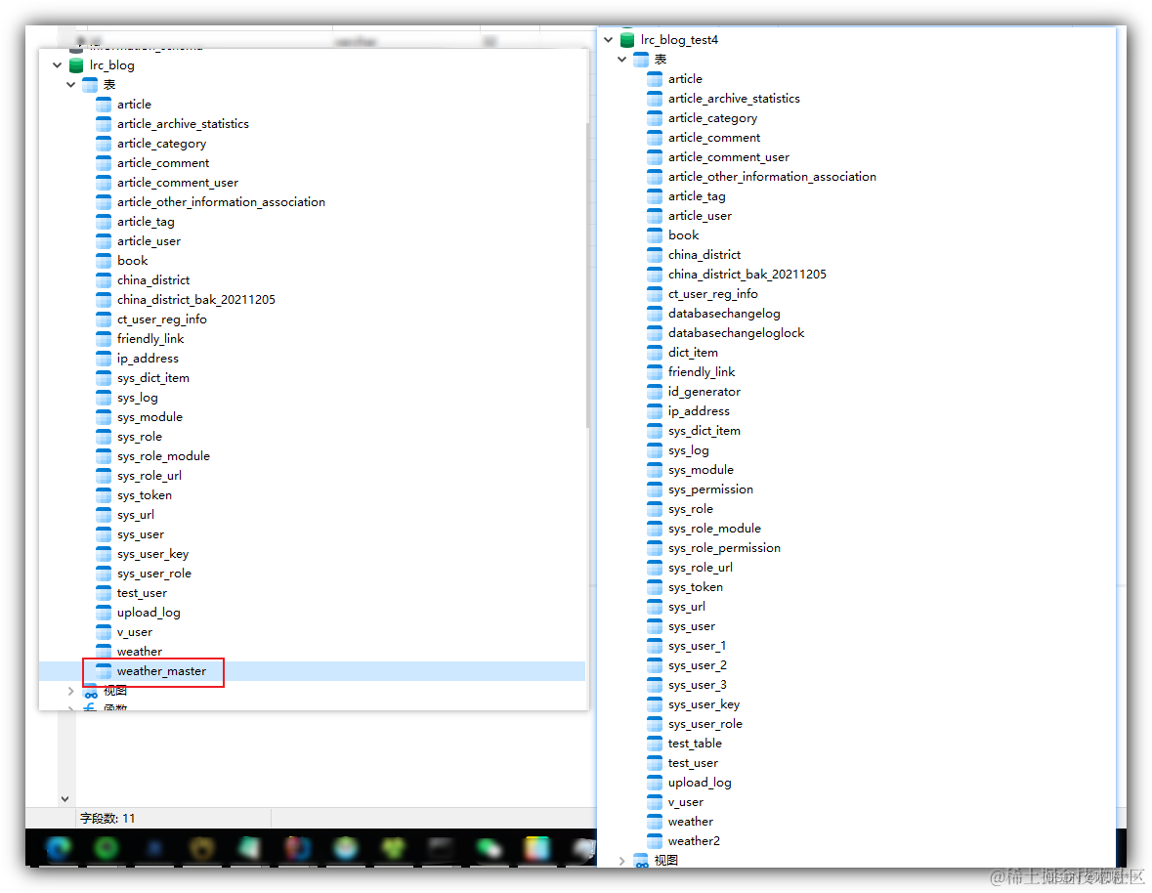Select the sys_user_3 table in lrc_blog_test4
The height and width of the screenshot is (893, 1152).
point(698,685)
